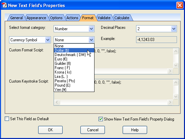This screenshot has height=139, width=185.
Task: Close the New Text Field's Properties dialog
Action: point(180,5)
